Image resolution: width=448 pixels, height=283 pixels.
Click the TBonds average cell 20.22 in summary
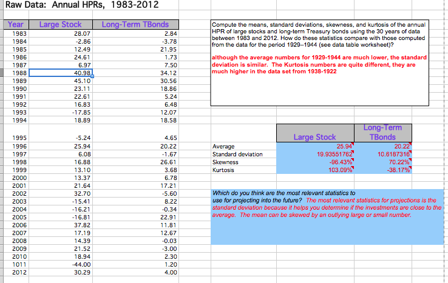pyautogui.click(x=383, y=147)
